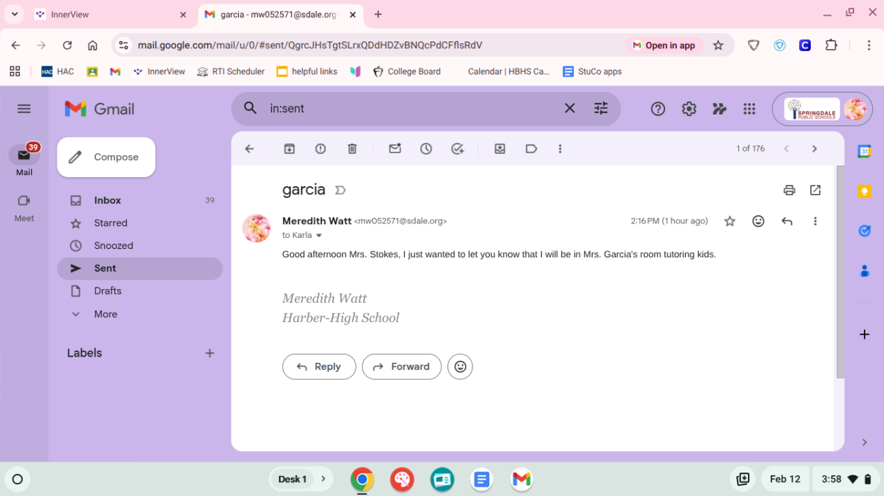Open the email in a new window
Viewport: 884px width, 496px height.
coord(816,190)
